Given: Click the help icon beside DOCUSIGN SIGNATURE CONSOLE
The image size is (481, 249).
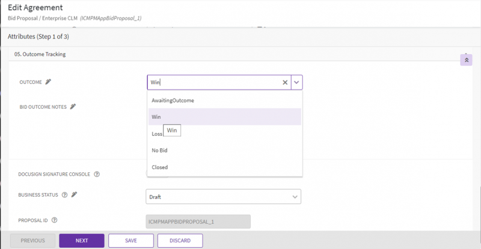Looking at the screenshot, I should click(97, 174).
